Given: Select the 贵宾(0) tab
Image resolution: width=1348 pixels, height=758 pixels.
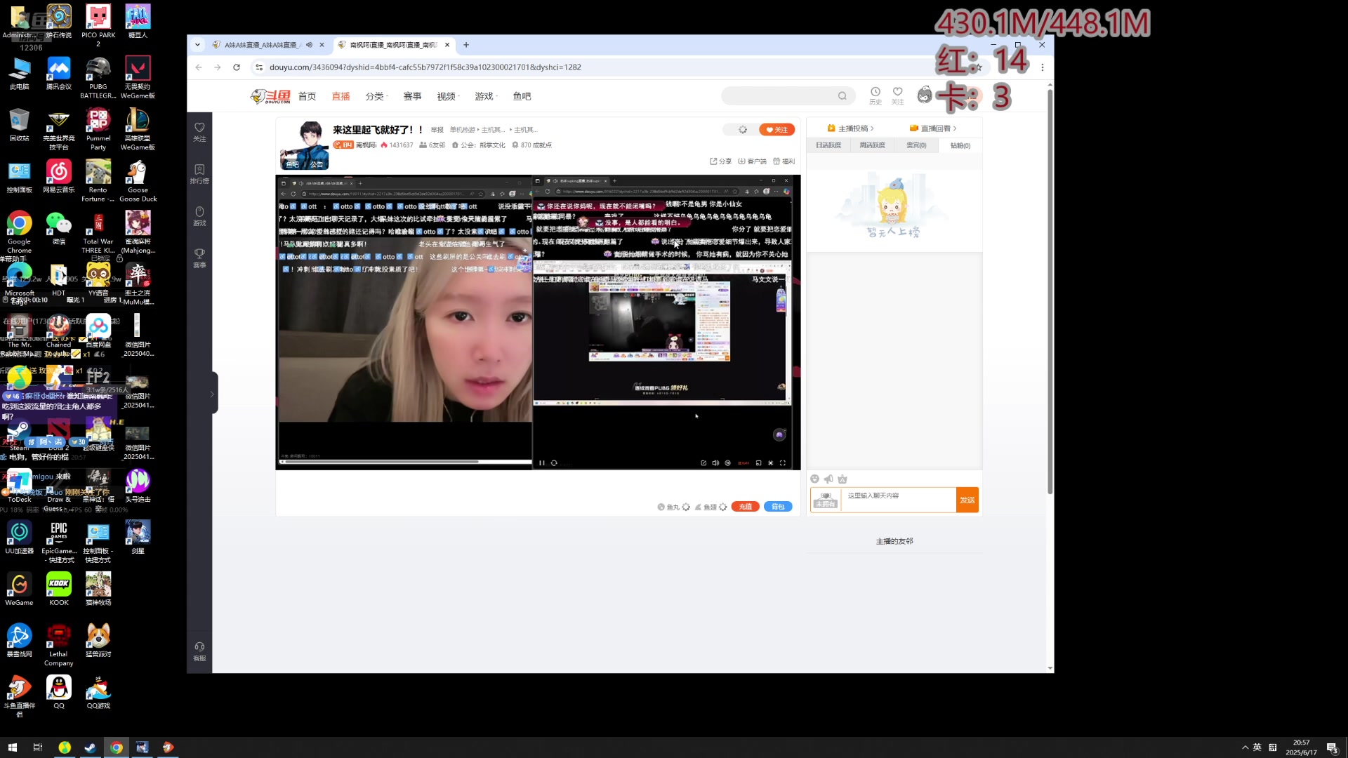Looking at the screenshot, I should tap(916, 145).
